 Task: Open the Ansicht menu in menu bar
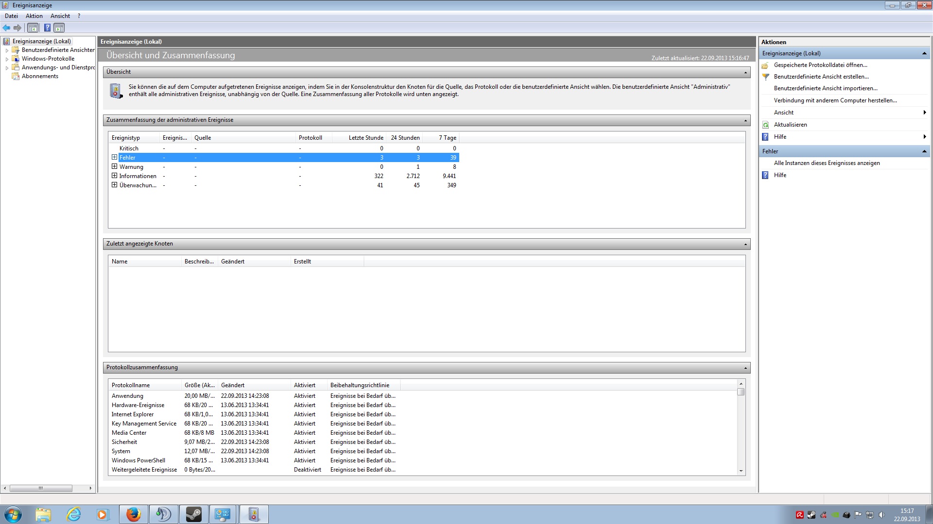point(60,16)
